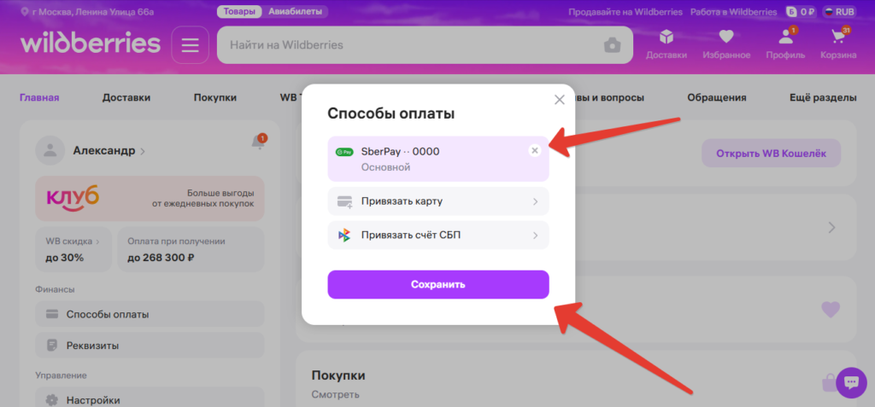Open camera photo search icon
Image resolution: width=875 pixels, height=407 pixels.
[612, 45]
